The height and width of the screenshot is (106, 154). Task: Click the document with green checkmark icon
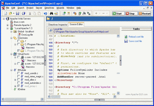(64, 13)
